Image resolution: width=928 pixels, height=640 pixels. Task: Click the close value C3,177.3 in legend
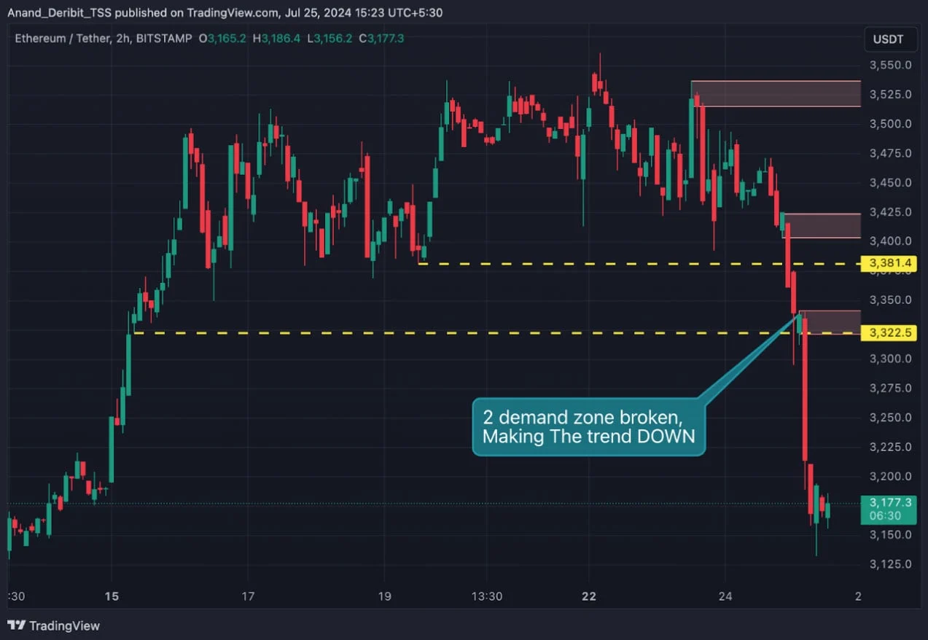381,38
